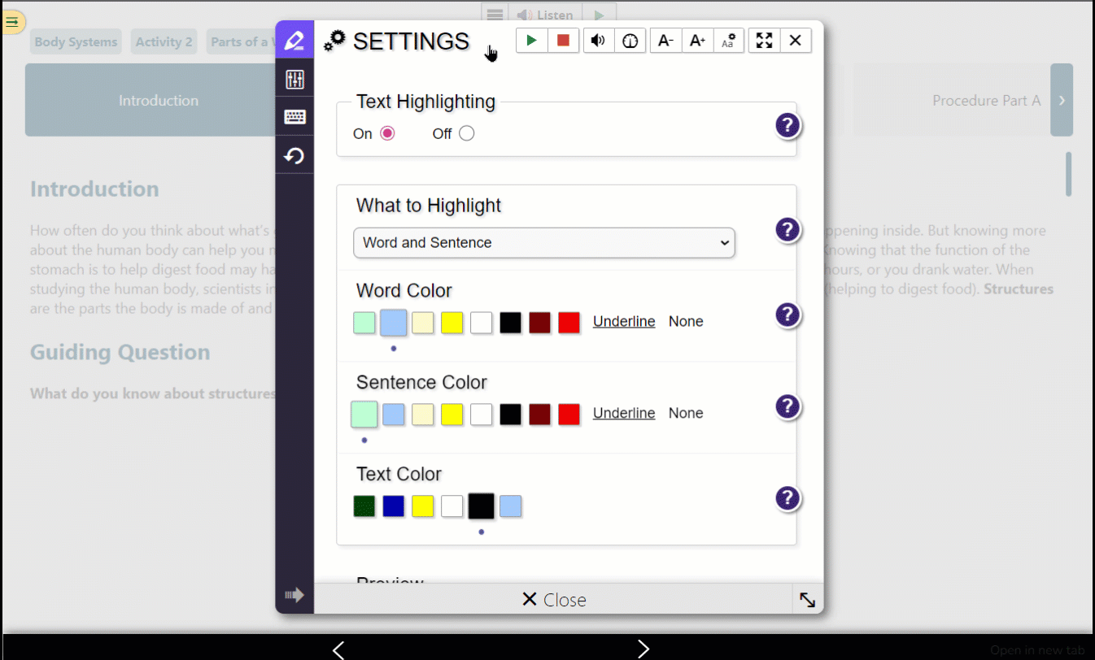1095x660 pixels.
Task: Turn Text Highlighting Off
Action: pos(465,132)
